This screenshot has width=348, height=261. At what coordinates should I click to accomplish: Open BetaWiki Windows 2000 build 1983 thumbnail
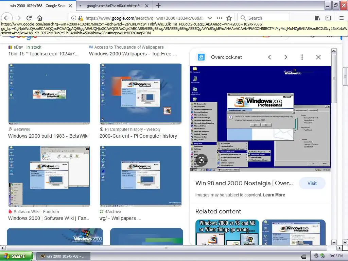tap(49, 94)
